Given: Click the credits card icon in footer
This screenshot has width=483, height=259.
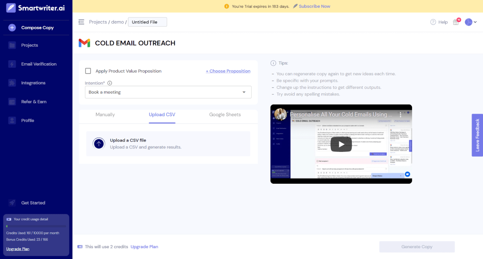Looking at the screenshot, I should (80, 247).
